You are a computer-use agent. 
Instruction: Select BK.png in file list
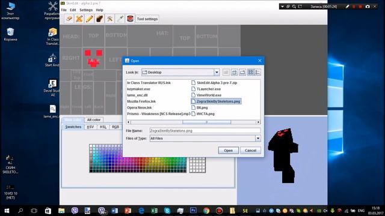coord(200,107)
